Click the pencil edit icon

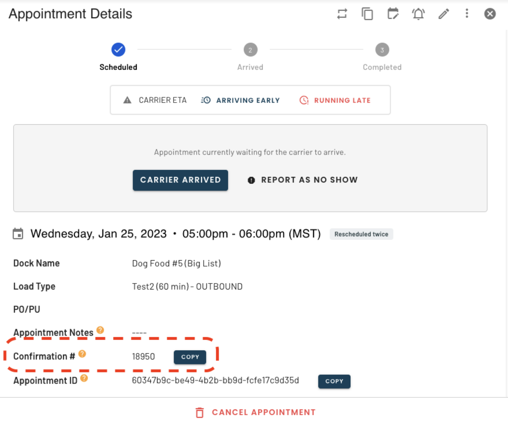444,14
